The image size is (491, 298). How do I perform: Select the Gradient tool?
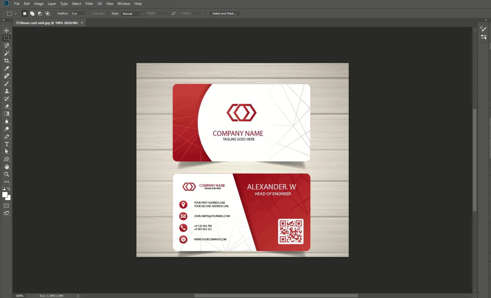coord(7,114)
